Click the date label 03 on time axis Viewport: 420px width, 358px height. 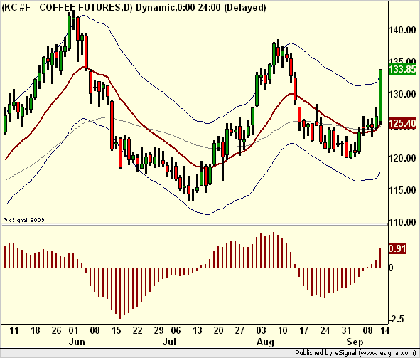261,330
